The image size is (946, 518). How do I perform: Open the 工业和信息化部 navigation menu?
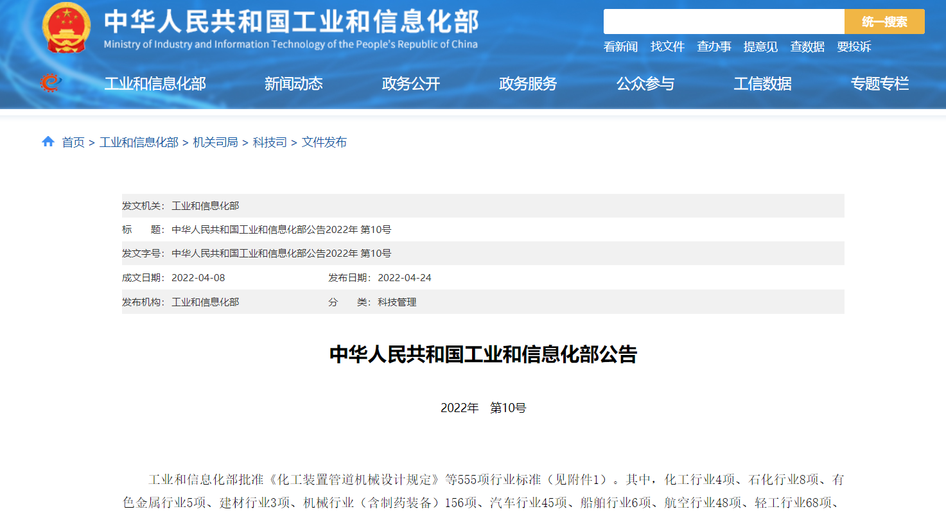(x=155, y=83)
